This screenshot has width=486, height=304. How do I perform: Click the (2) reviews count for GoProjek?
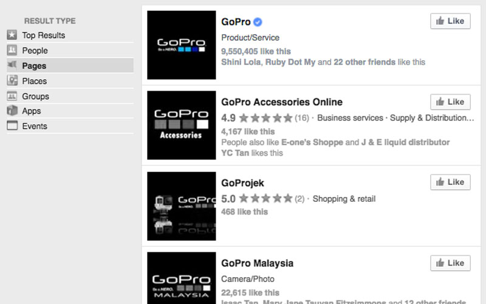(299, 199)
